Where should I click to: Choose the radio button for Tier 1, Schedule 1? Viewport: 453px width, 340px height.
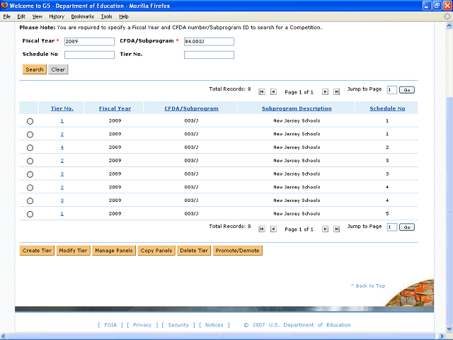click(30, 121)
